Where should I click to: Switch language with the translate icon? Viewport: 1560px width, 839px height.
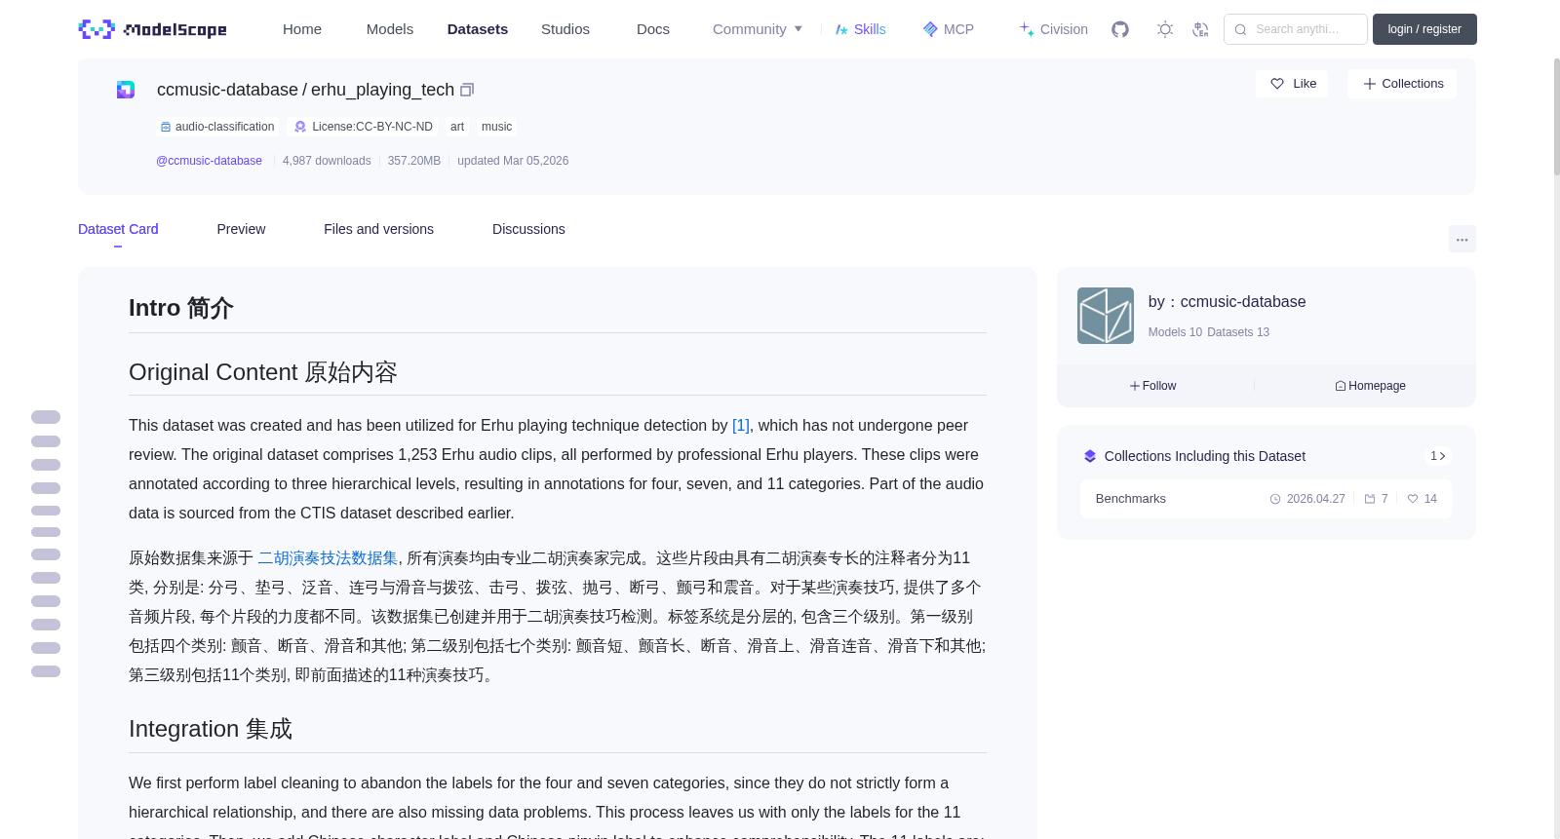point(1200,29)
